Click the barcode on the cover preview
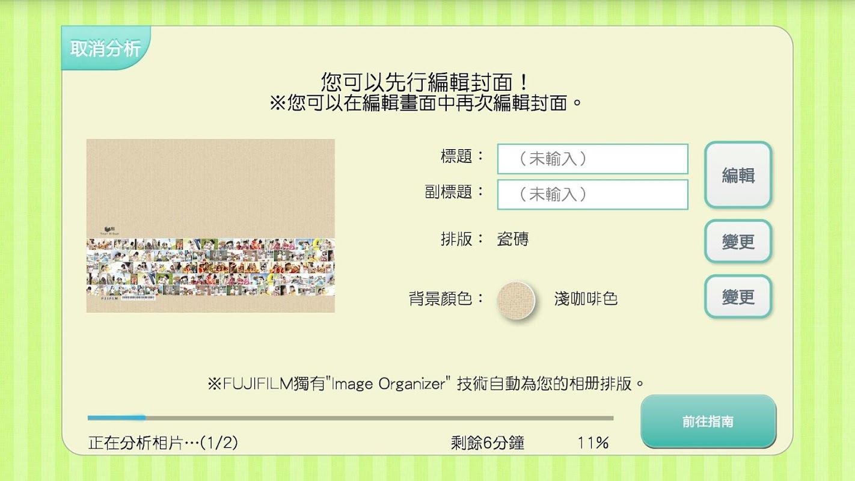 [x=138, y=298]
